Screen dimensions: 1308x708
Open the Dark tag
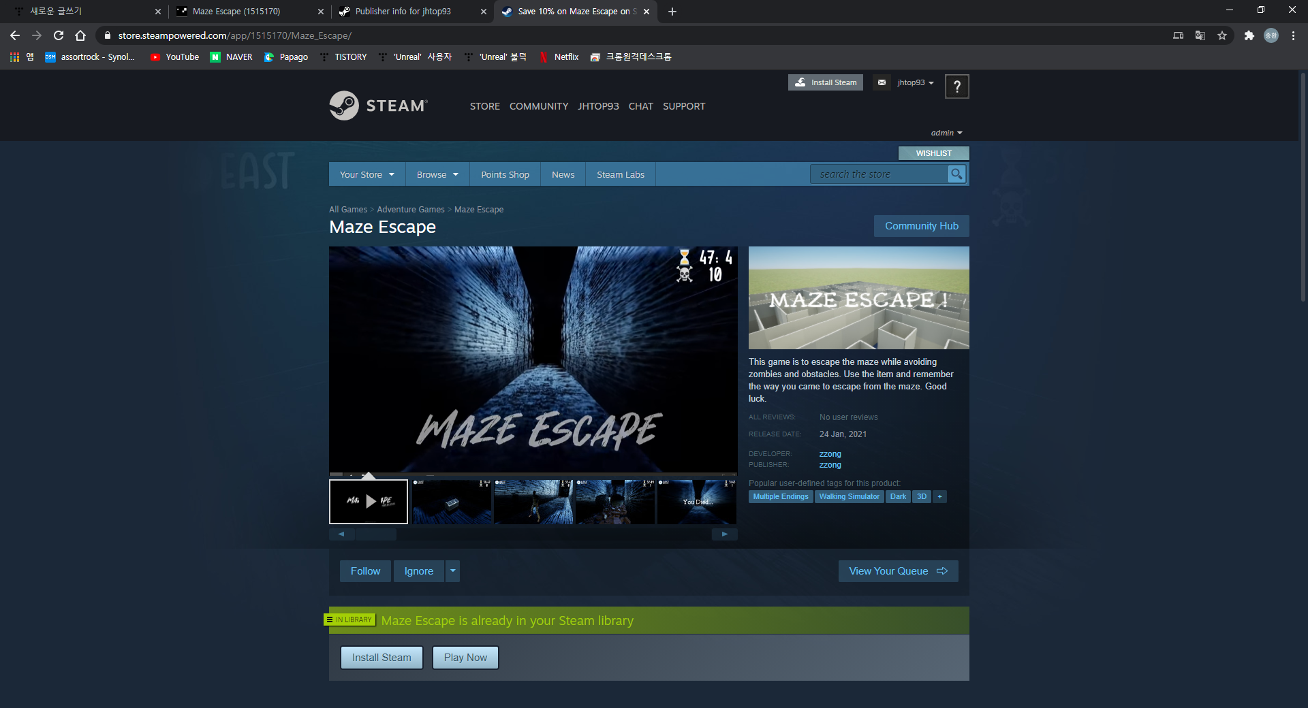coord(898,496)
